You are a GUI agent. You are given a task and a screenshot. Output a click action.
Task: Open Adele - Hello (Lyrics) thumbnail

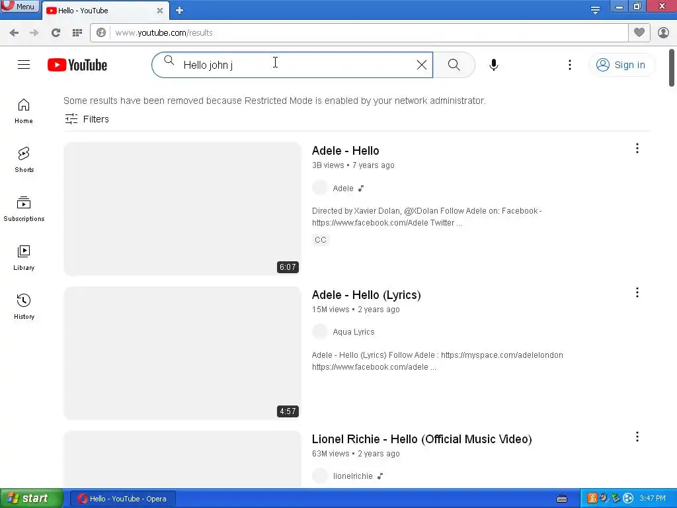coord(182,353)
